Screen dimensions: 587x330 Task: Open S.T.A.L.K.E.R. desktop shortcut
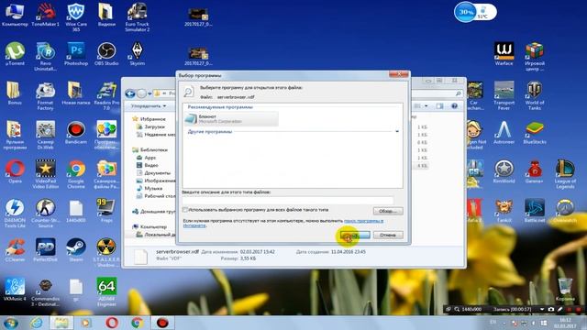106,253
